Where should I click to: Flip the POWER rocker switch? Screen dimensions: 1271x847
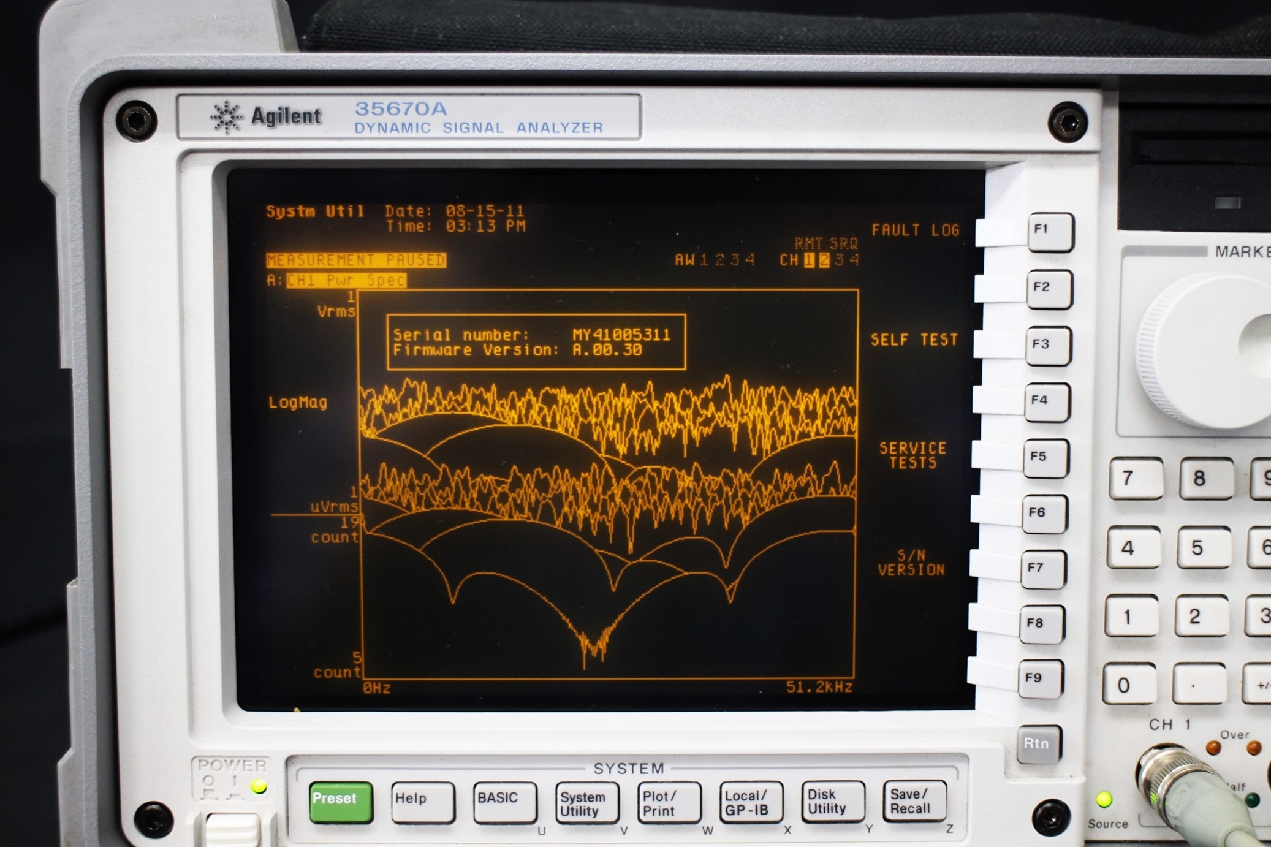tap(233, 829)
